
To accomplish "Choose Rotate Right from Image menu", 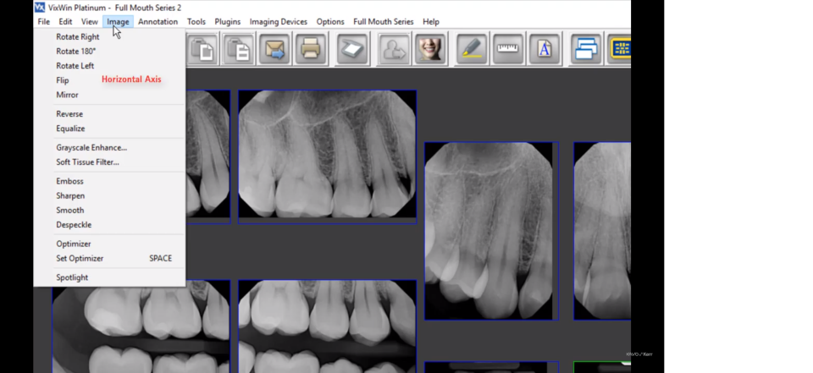I will (78, 37).
